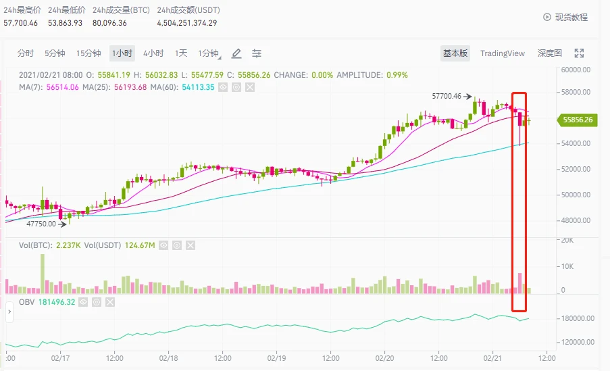Click 24h成交量 value 80,096.36
610x371 pixels.
coord(109,23)
